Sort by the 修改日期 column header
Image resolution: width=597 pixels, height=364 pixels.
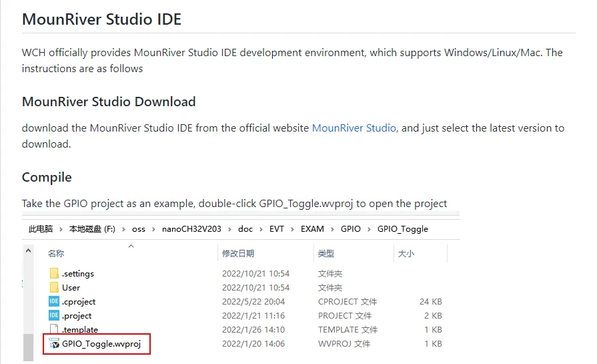pos(238,254)
